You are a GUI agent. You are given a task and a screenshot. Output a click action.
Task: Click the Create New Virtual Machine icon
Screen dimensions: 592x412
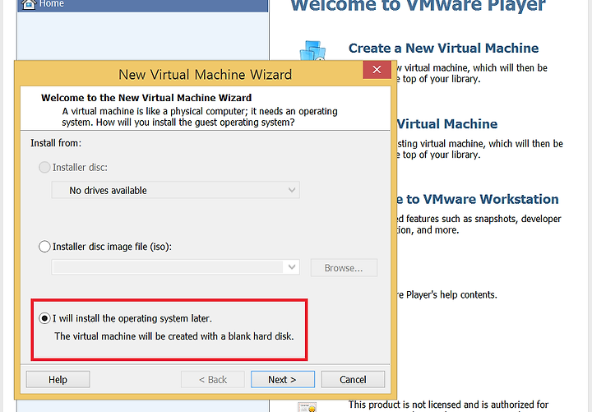tap(312, 50)
